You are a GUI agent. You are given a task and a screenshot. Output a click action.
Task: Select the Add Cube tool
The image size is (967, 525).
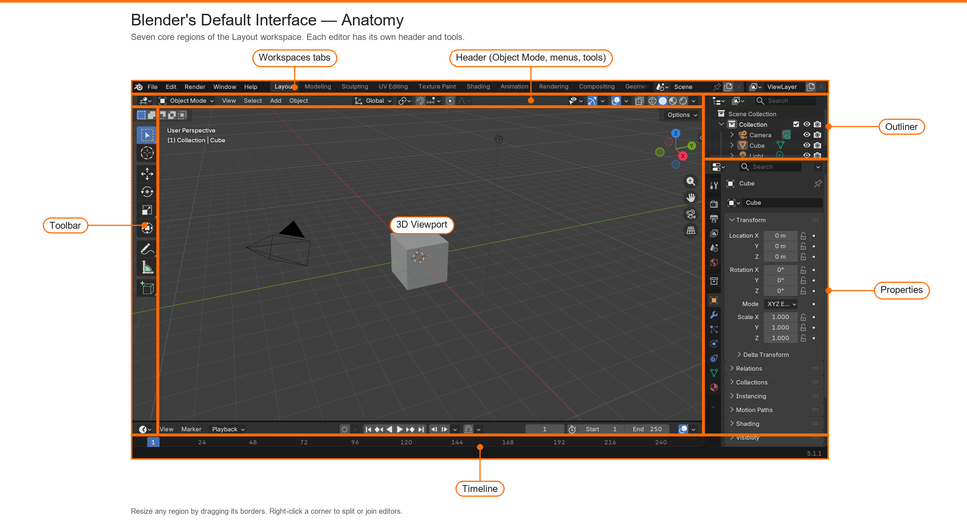pyautogui.click(x=147, y=288)
